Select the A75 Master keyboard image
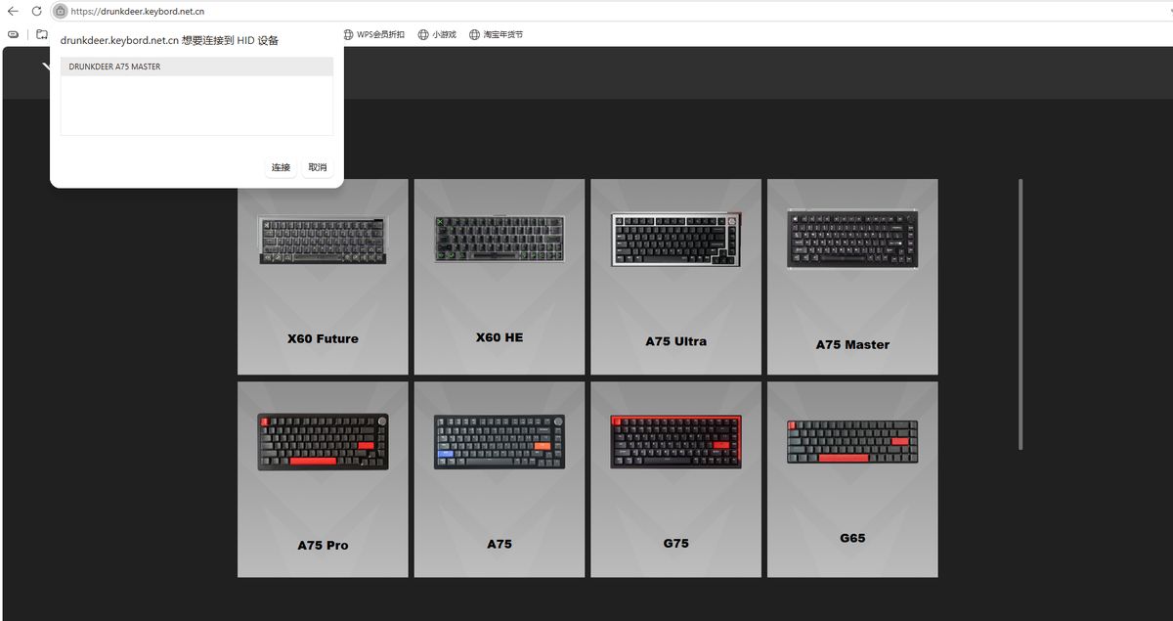 pos(852,240)
